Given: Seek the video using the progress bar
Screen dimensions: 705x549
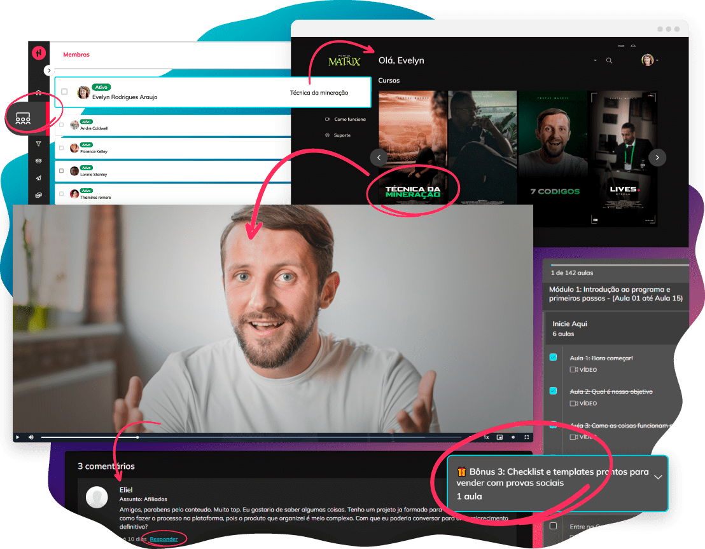Looking at the screenshot, I should [x=251, y=437].
